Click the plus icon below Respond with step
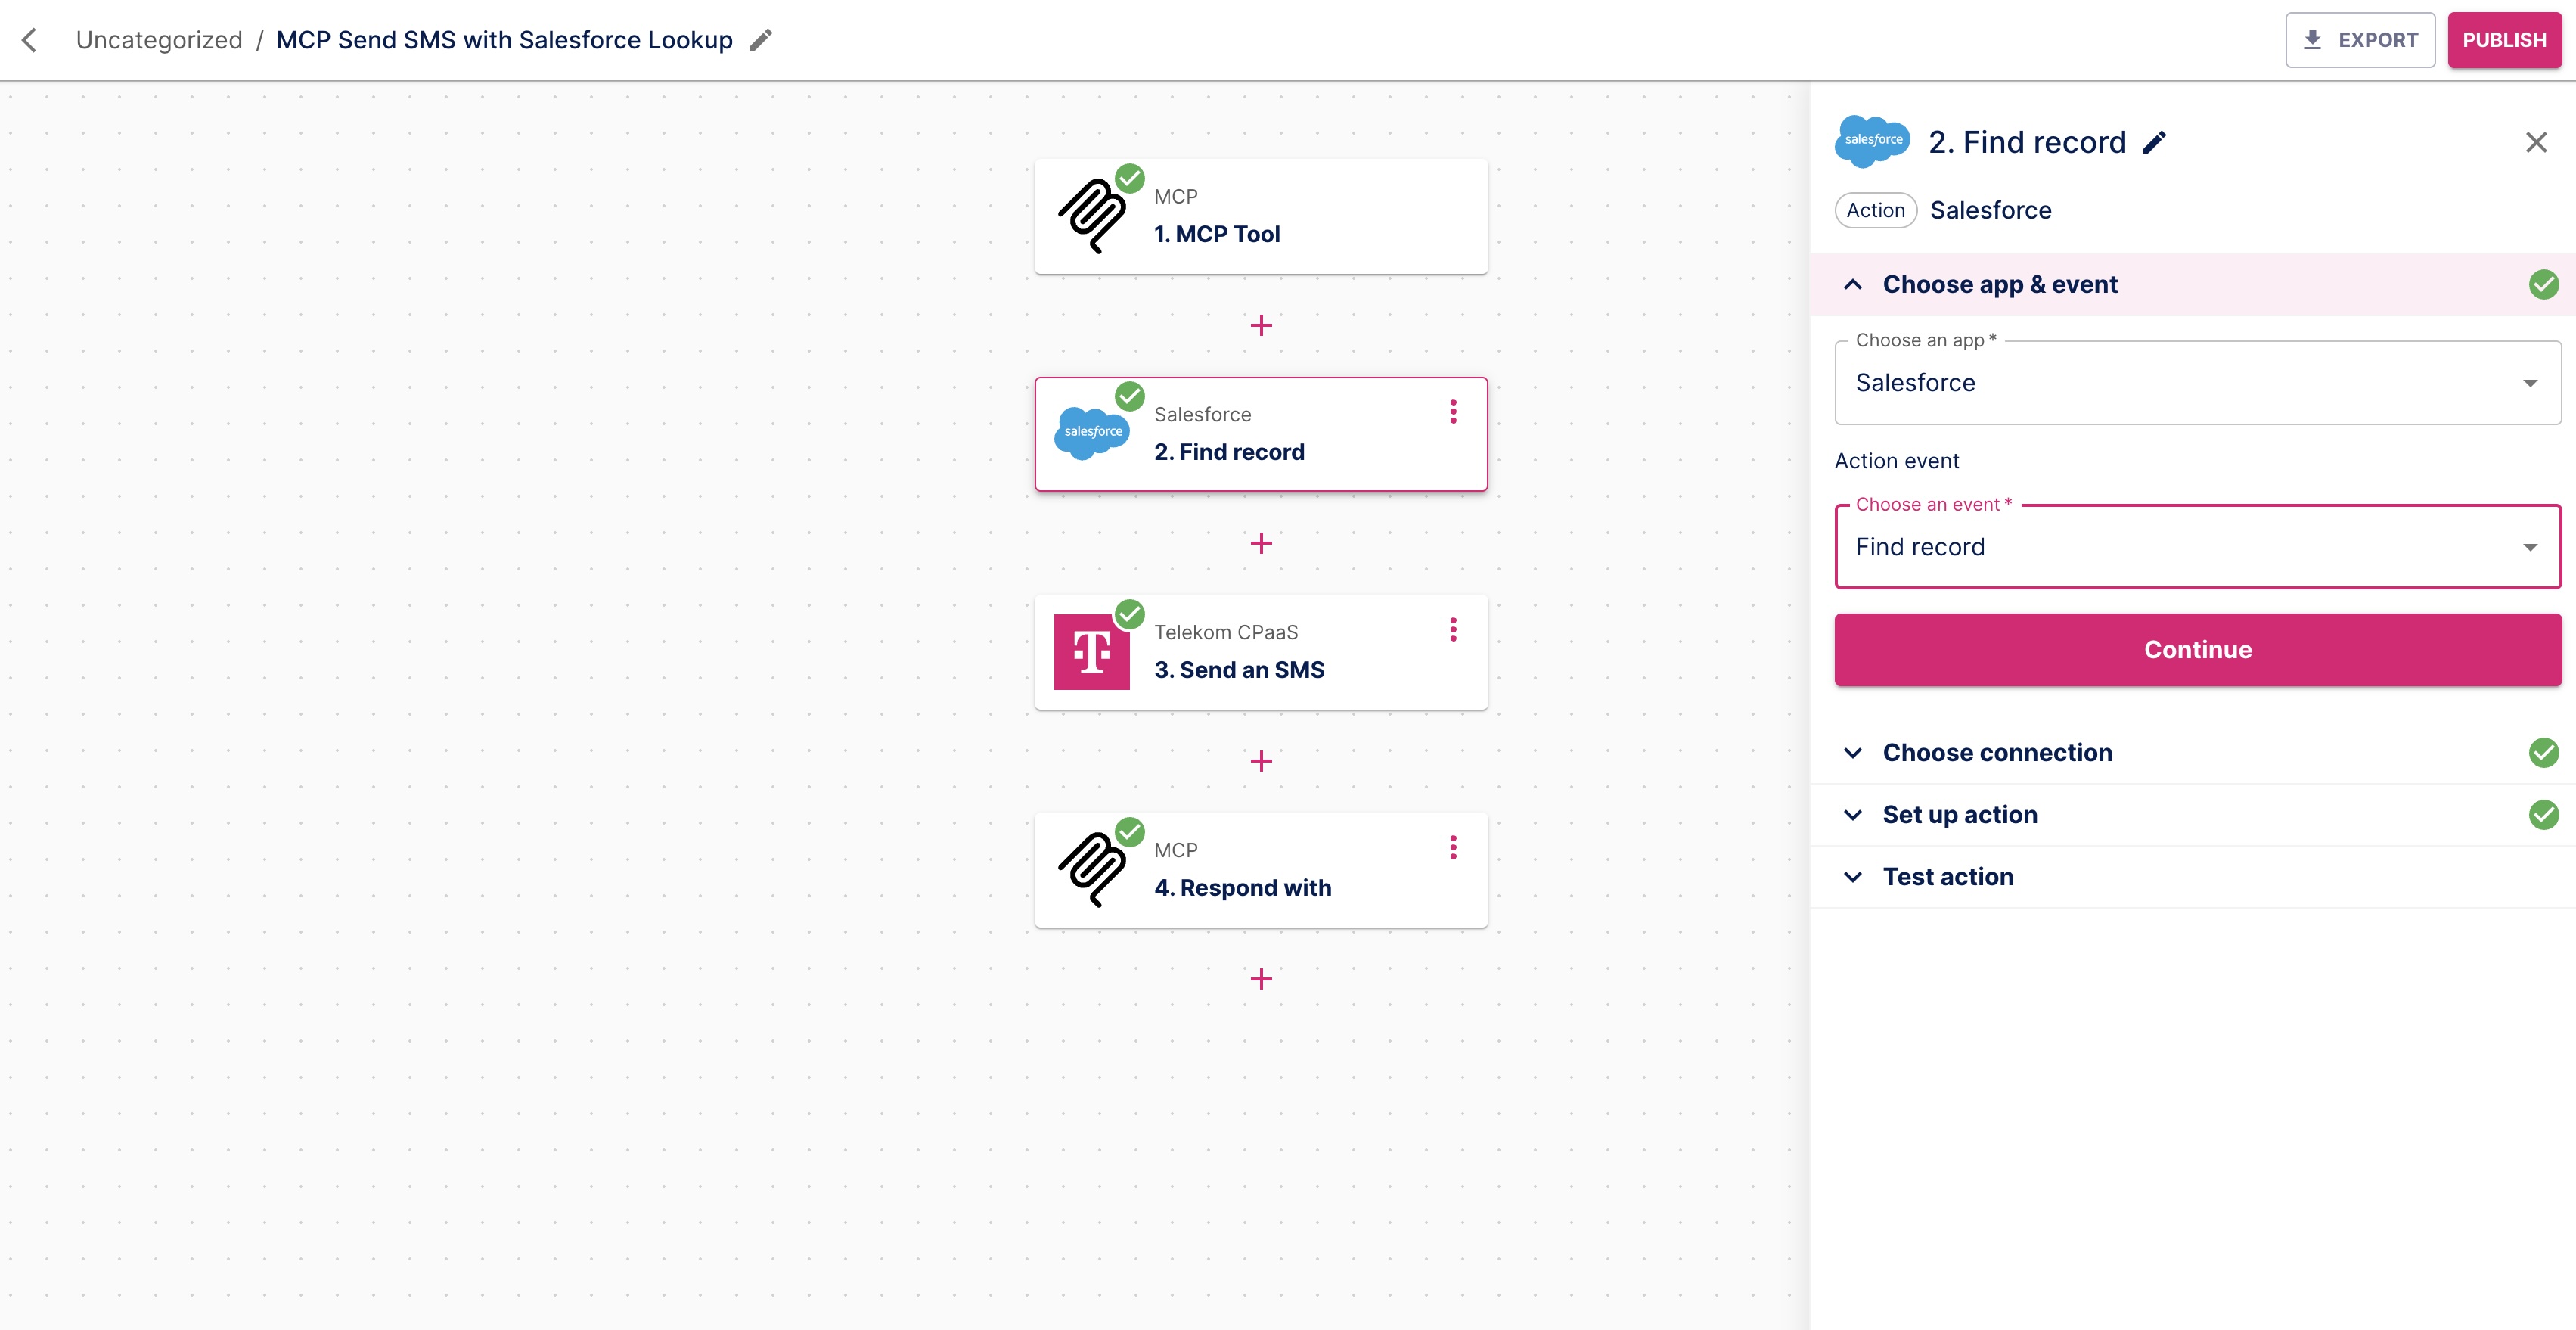The height and width of the screenshot is (1330, 2576). point(1261,978)
